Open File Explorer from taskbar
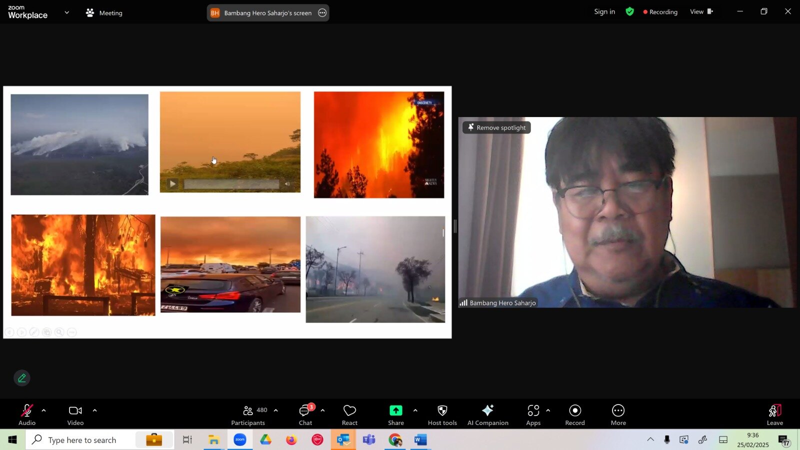800x450 pixels. 214,440
